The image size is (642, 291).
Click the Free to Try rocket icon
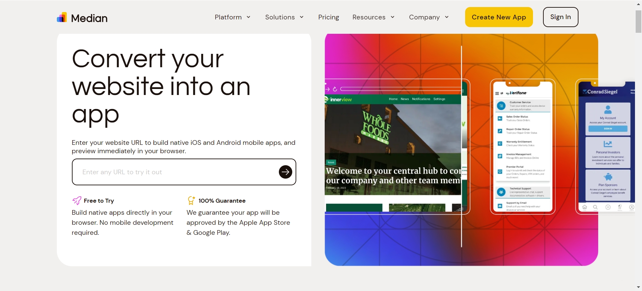(x=77, y=200)
